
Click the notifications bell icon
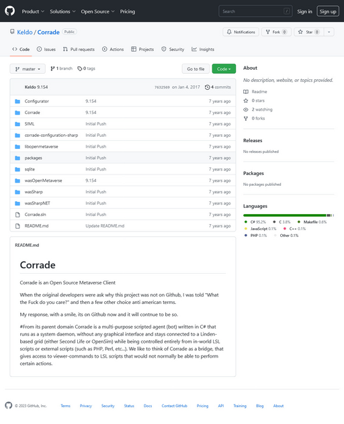click(x=229, y=32)
